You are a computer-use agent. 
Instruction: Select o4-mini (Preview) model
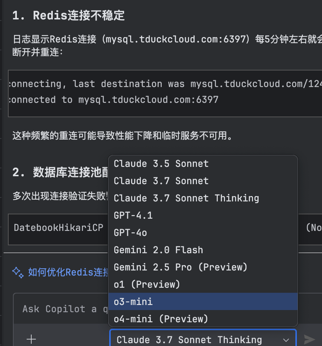(203, 319)
